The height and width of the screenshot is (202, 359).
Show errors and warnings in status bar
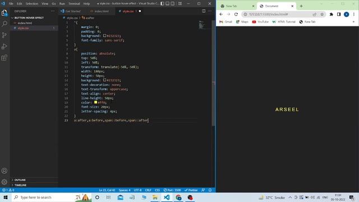click(x=8, y=190)
